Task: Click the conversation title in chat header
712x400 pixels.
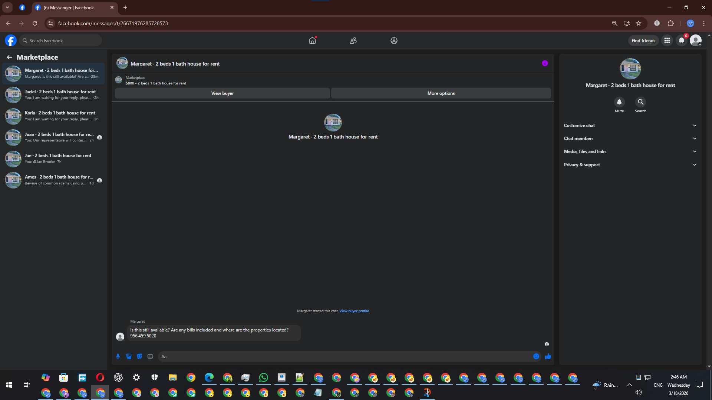Action: click(175, 64)
